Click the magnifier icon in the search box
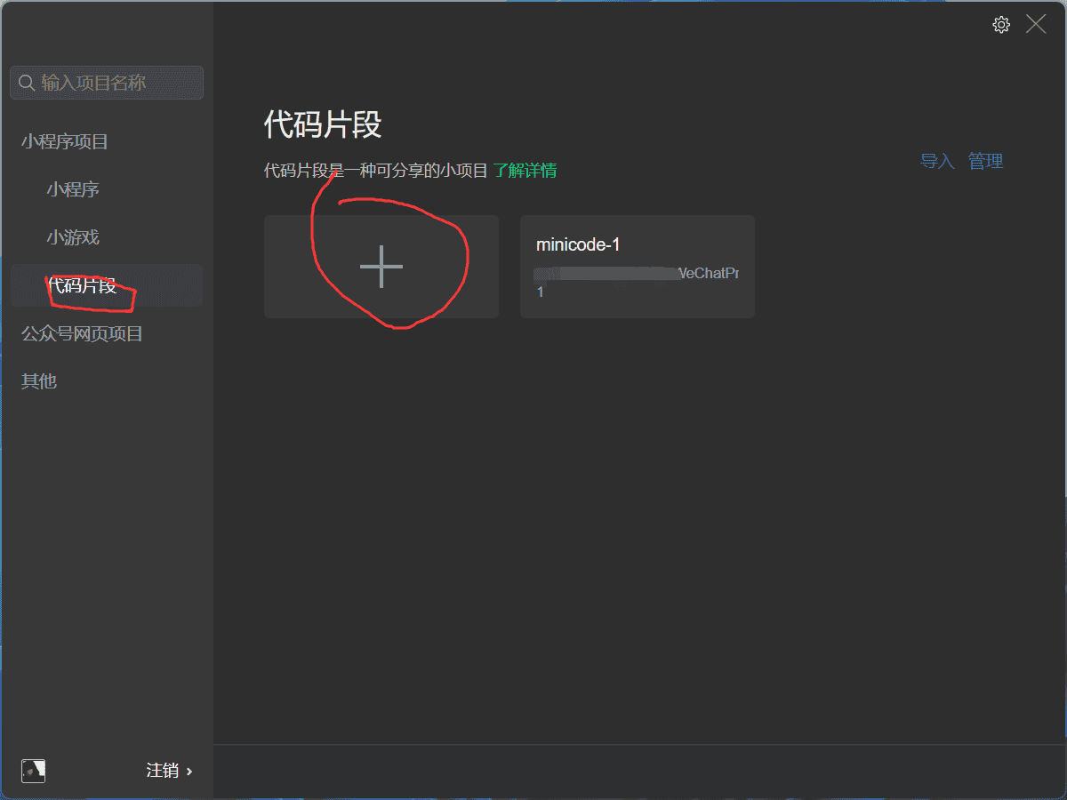The image size is (1067, 800). pos(27,83)
